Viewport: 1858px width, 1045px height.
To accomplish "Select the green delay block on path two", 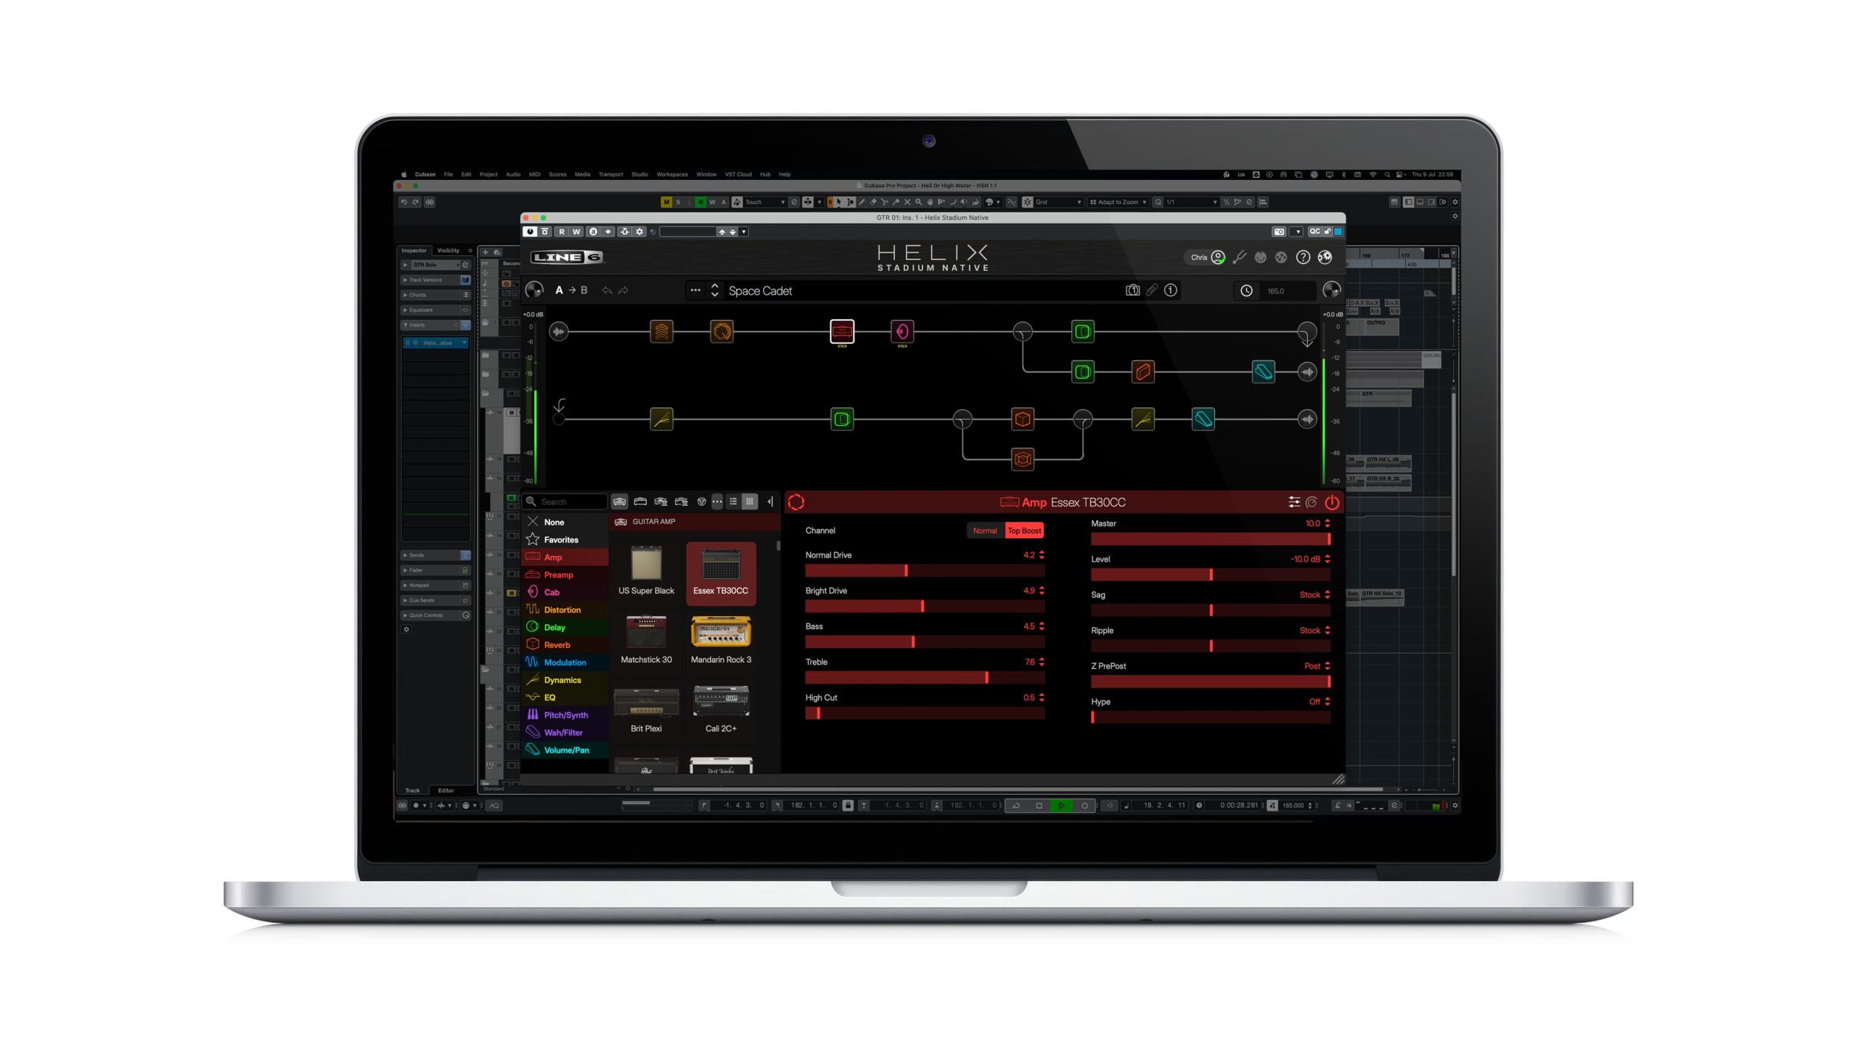I will [x=842, y=419].
